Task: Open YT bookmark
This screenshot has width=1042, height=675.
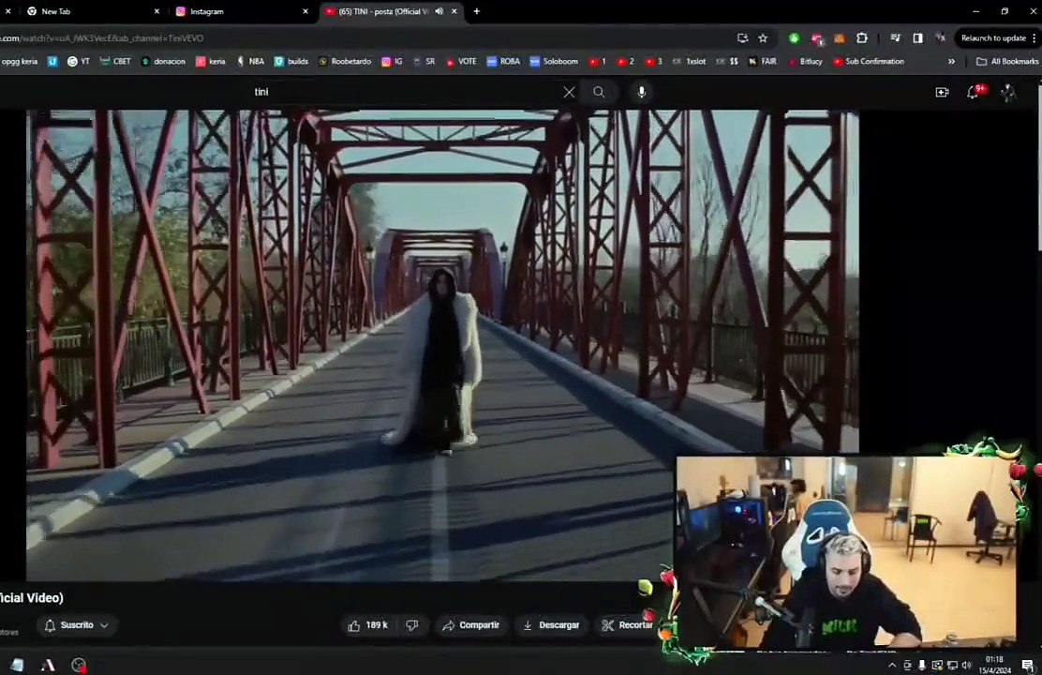Action: (79, 61)
